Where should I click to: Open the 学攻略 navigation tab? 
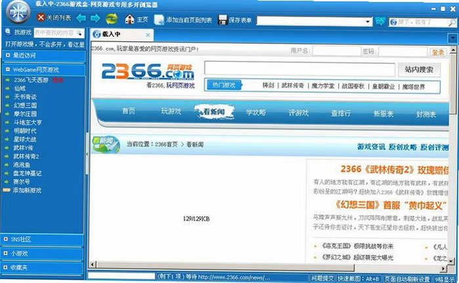pos(256,112)
